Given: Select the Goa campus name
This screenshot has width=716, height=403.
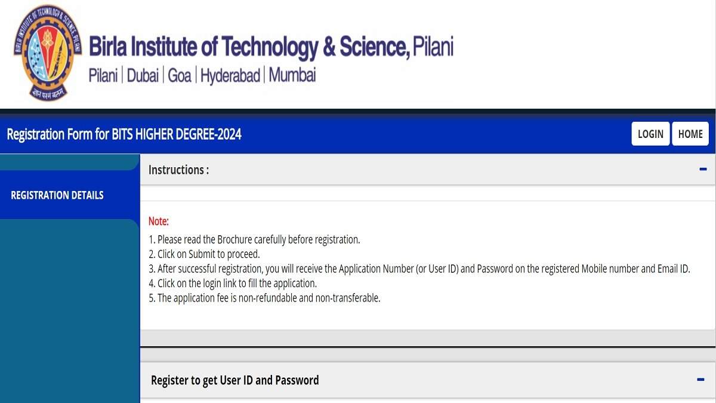Looking at the screenshot, I should coord(180,76).
